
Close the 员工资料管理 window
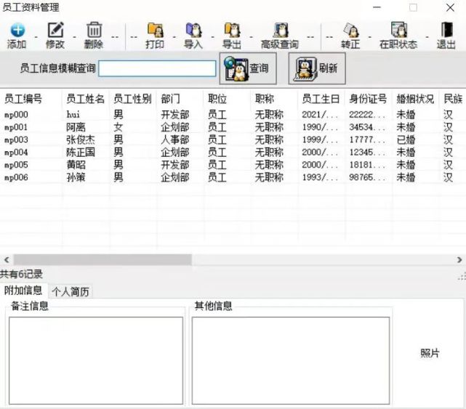click(x=450, y=7)
